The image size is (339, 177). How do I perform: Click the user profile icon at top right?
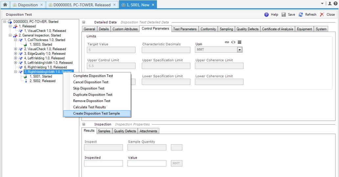(330, 4)
